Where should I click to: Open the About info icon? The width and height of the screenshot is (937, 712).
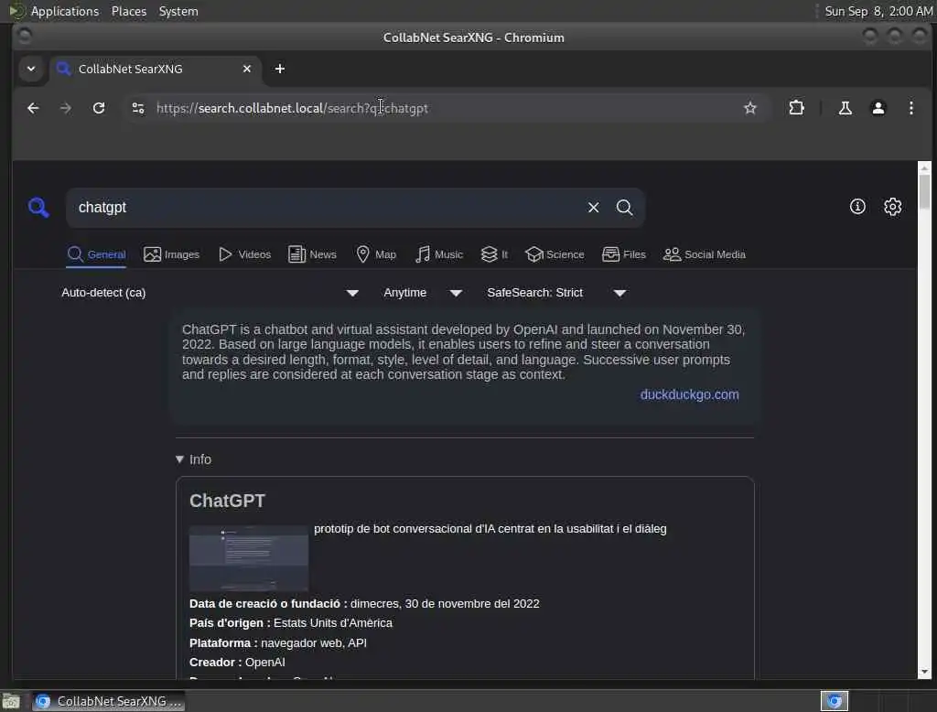pos(857,207)
